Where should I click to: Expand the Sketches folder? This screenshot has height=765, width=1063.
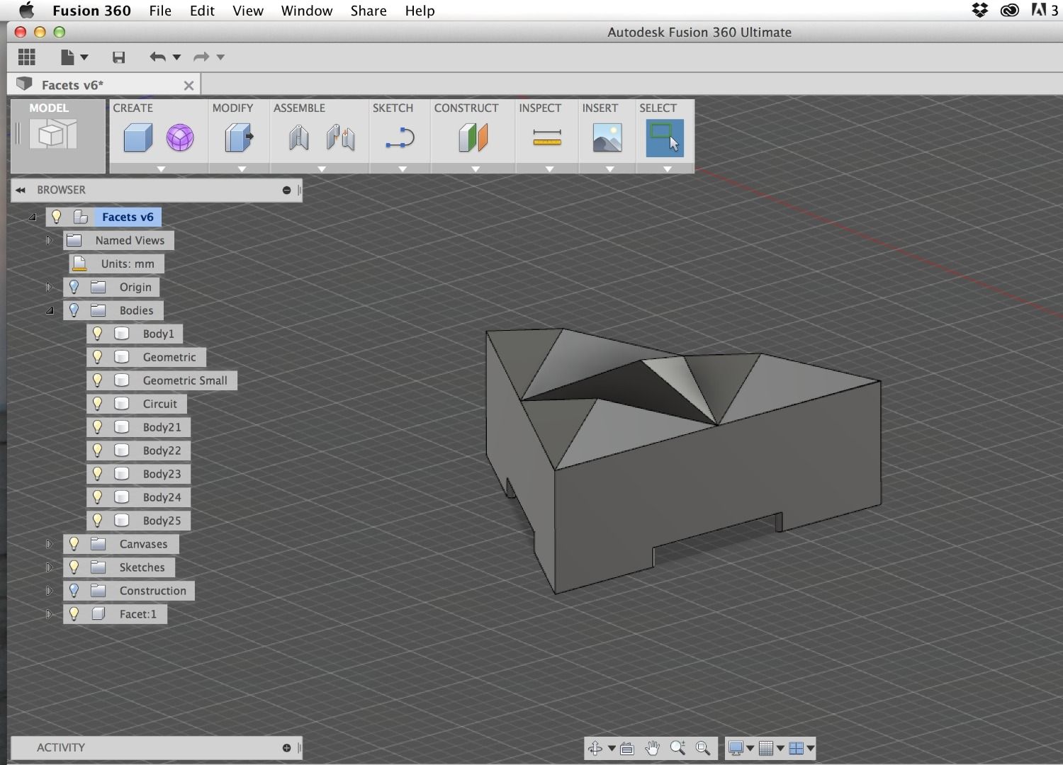click(x=49, y=567)
